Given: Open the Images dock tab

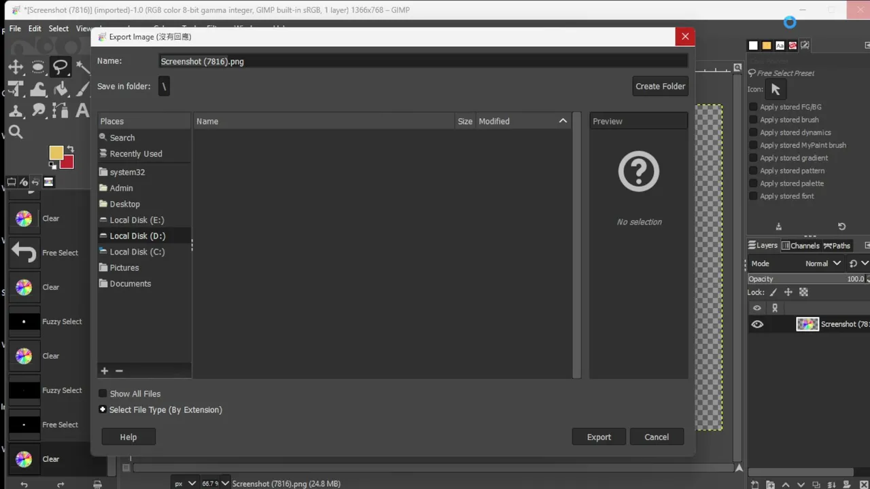Looking at the screenshot, I should pos(49,181).
